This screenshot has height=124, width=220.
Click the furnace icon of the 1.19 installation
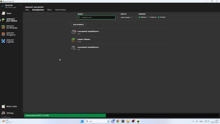pos(73,48)
